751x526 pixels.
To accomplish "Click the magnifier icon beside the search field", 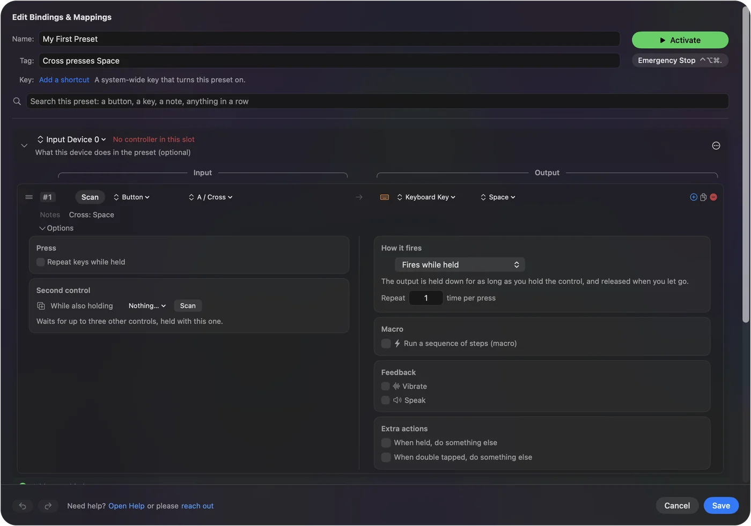I will [x=17, y=101].
